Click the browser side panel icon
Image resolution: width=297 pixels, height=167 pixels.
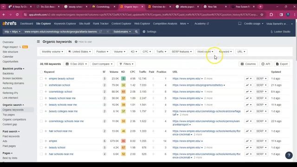281,14
